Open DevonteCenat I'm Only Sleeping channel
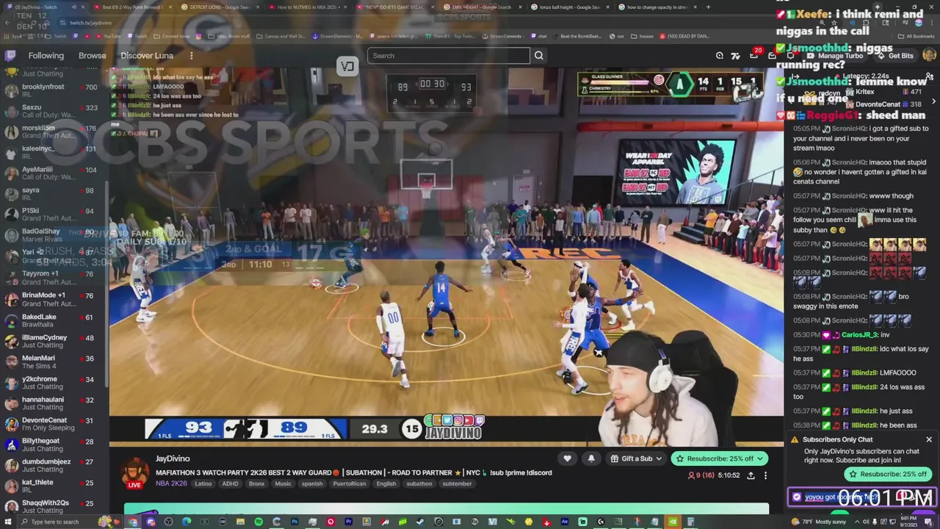The width and height of the screenshot is (940, 529). tap(54, 424)
